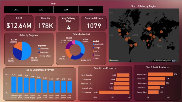182x102 pixels.
Task: Click Mike Gock...'s profit bar
Action: point(57,87)
